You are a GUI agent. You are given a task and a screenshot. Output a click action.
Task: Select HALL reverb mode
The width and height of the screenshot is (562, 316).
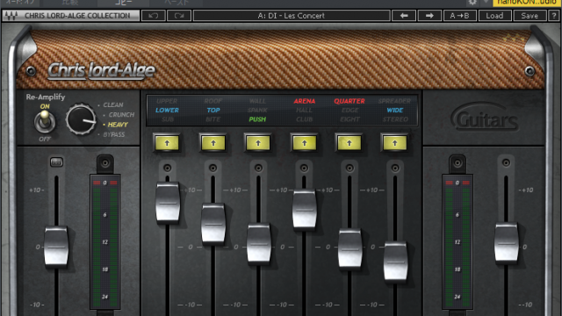coord(304,111)
